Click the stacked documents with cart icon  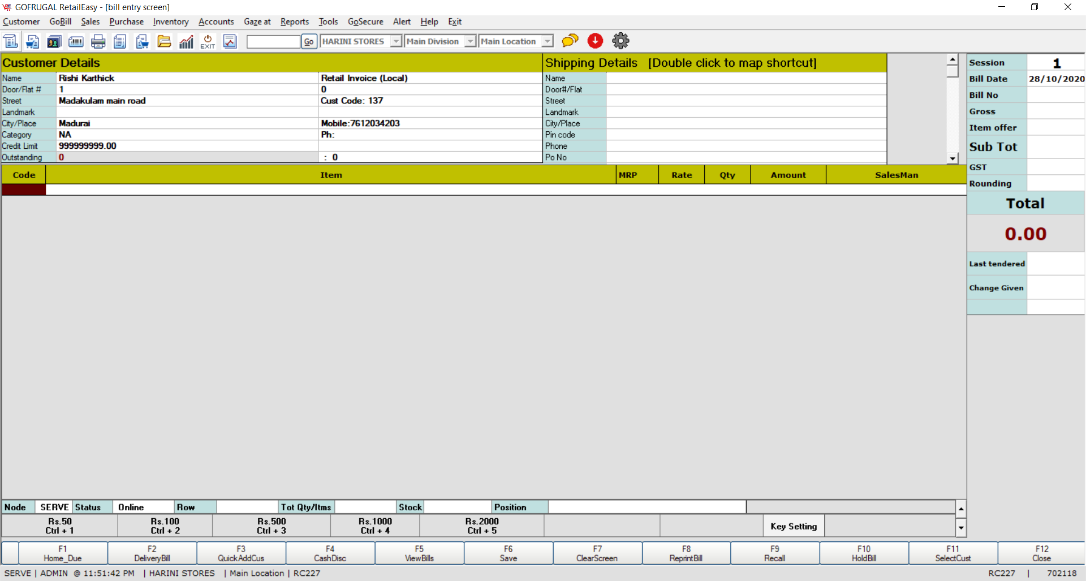click(142, 41)
